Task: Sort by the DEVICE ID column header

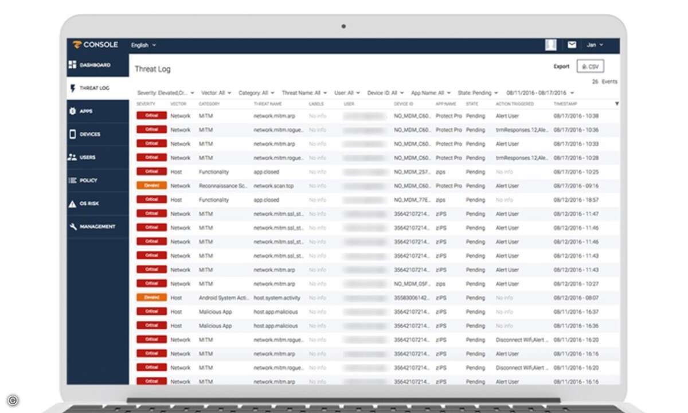Action: 404,104
